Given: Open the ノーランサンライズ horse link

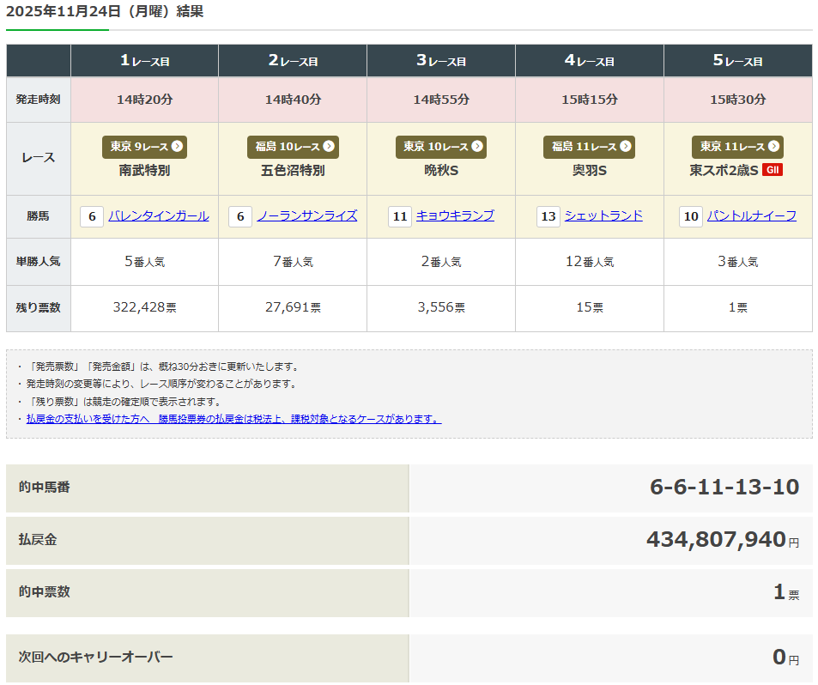Looking at the screenshot, I should tap(306, 216).
